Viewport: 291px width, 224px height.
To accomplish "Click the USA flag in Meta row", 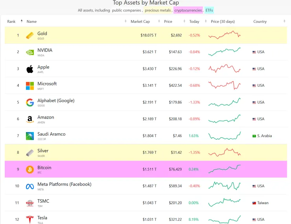I will (x=254, y=186).
